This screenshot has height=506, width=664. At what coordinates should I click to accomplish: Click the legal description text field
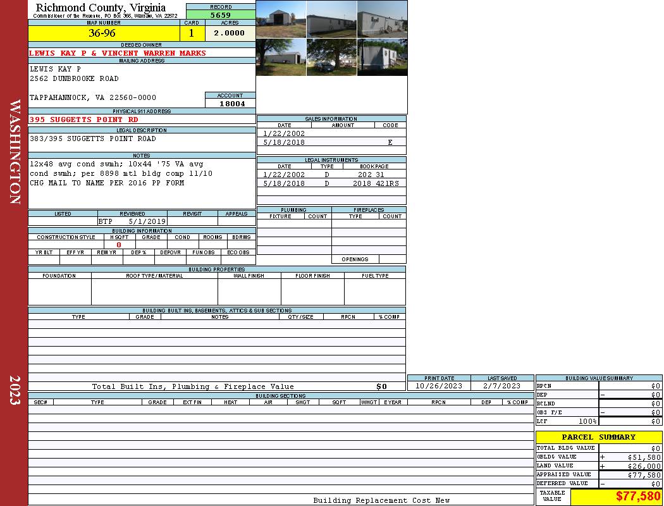tap(142, 142)
